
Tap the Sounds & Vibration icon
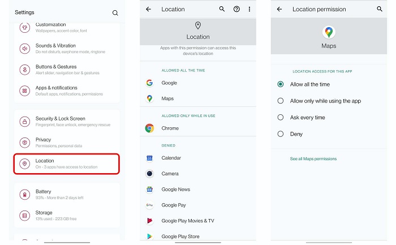(x=24, y=49)
